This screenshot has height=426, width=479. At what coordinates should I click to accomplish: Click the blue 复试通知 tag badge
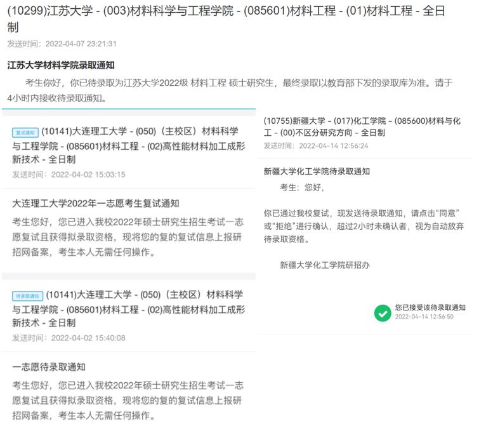tap(25, 133)
